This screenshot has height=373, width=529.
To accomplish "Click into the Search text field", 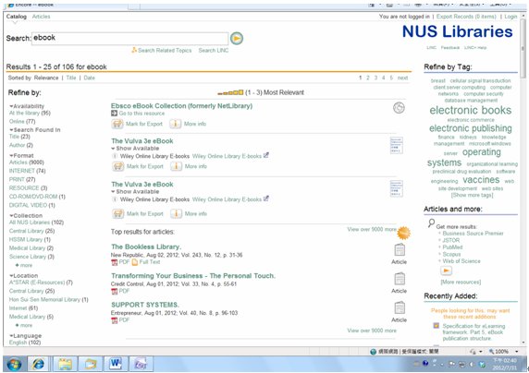I will tap(129, 38).
